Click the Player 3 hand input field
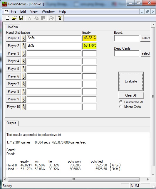This screenshot has height=189, width=156. pos(54,53)
